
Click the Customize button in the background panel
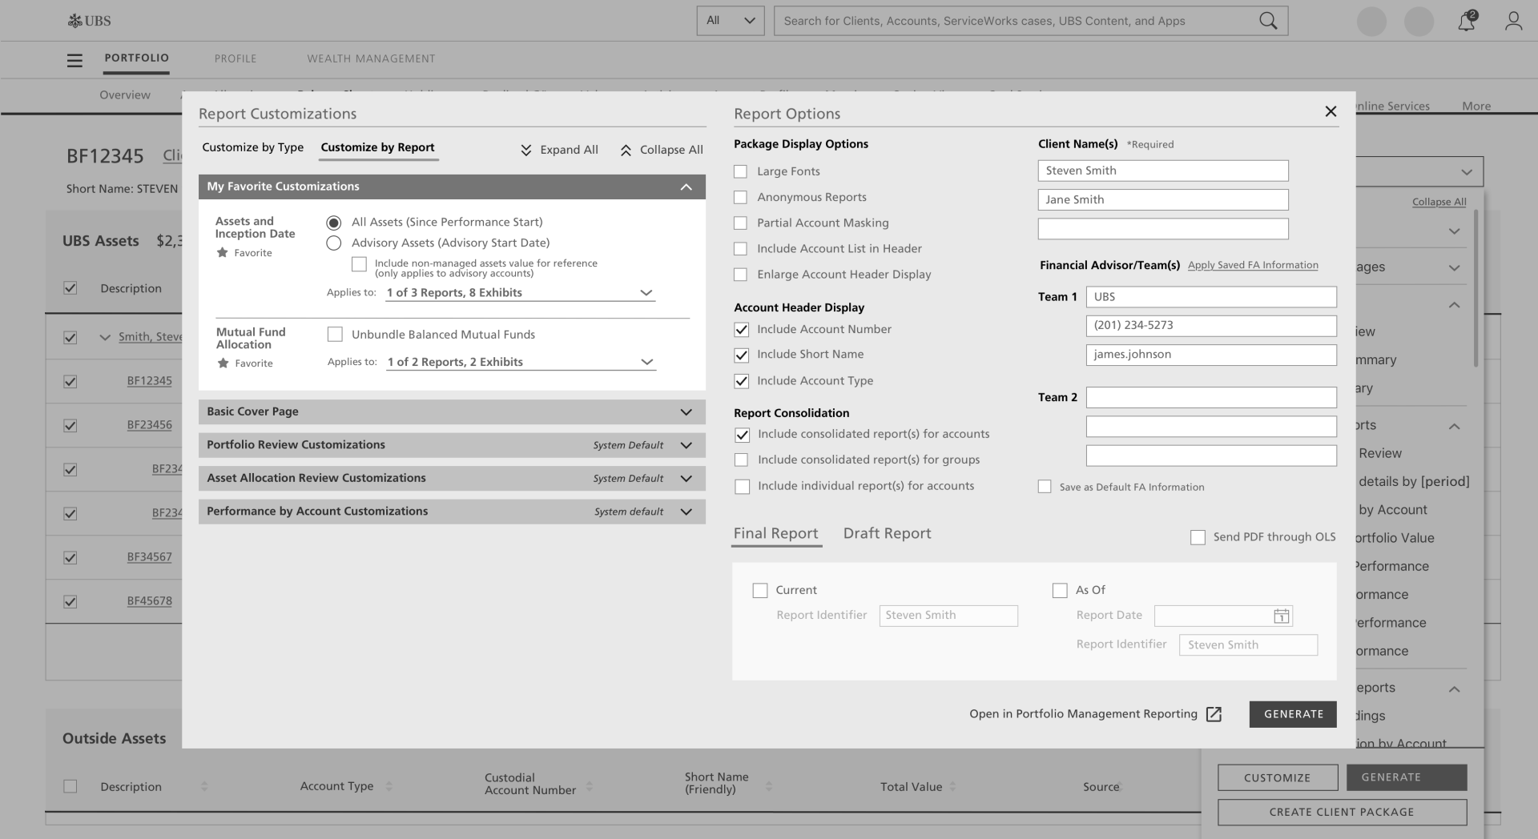pyautogui.click(x=1278, y=777)
